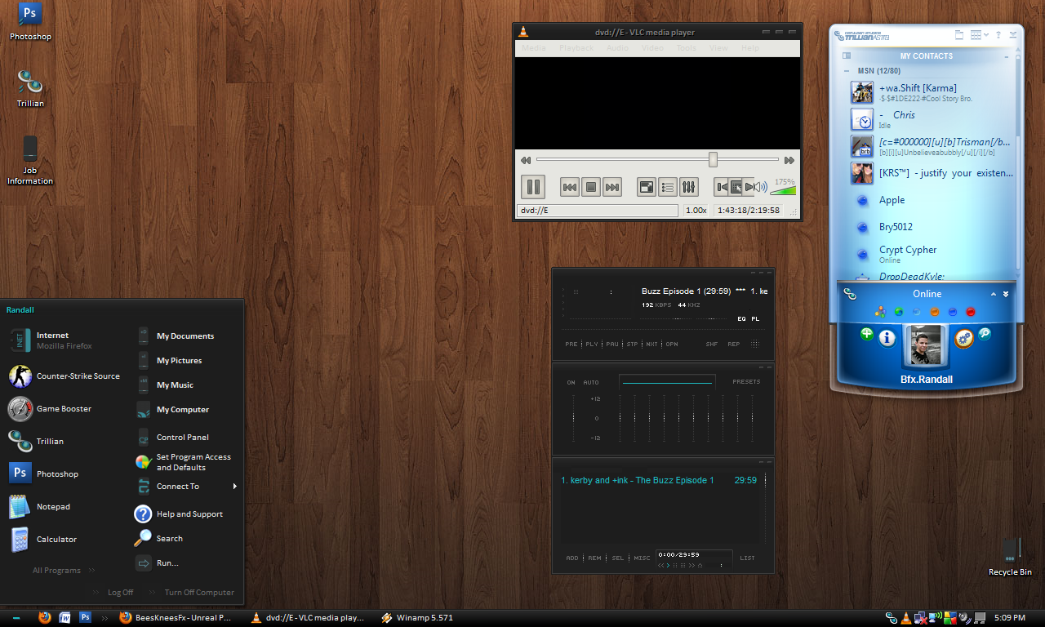Viewport: 1045px width, 627px height.
Task: Toggle Winamp PL playlist window button
Action: pos(755,319)
